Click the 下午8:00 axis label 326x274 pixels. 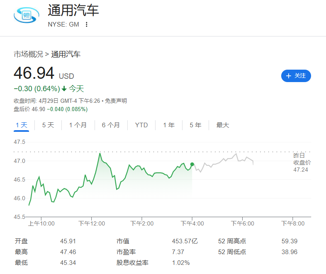pos(293,223)
